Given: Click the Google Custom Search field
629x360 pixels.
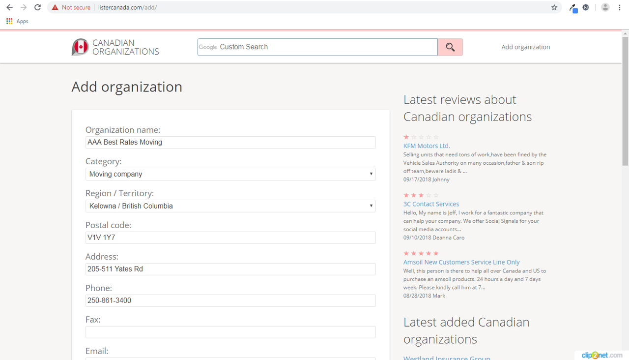Looking at the screenshot, I should 317,47.
